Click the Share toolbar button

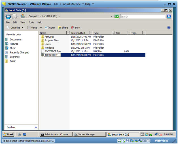[63, 28]
